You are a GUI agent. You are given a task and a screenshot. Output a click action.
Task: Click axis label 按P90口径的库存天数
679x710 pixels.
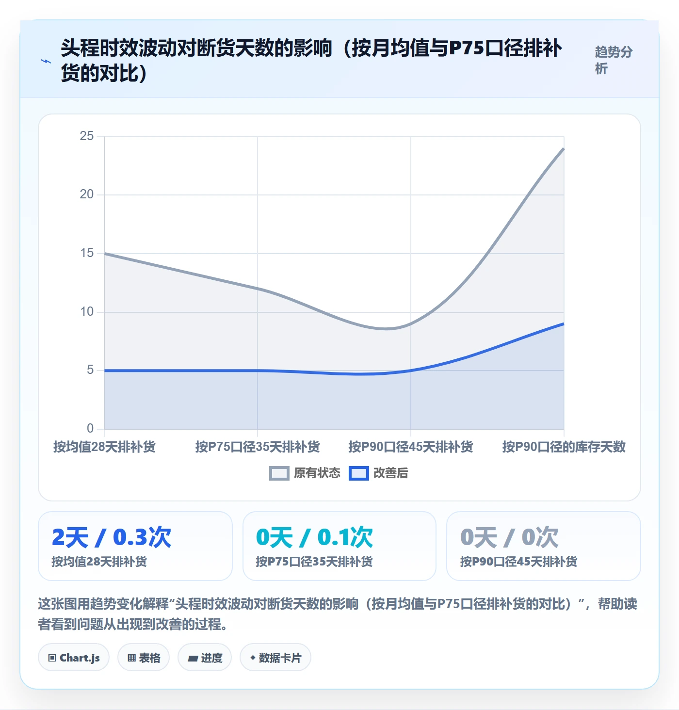(564, 447)
